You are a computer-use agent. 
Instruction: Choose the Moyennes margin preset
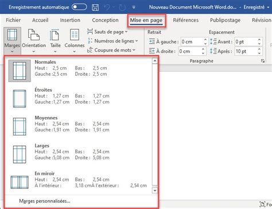79,126
